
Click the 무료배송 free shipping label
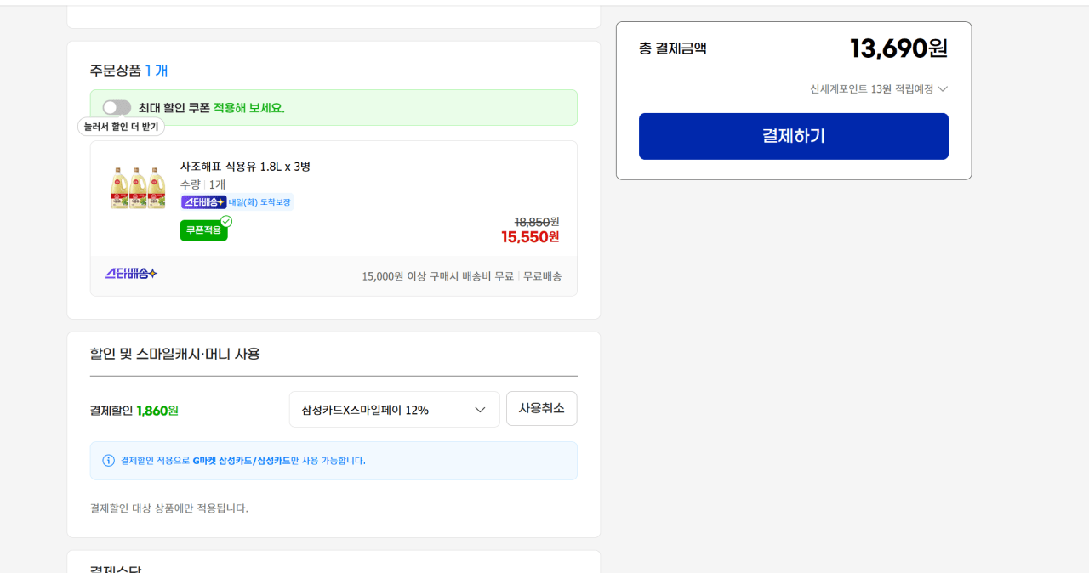(540, 275)
